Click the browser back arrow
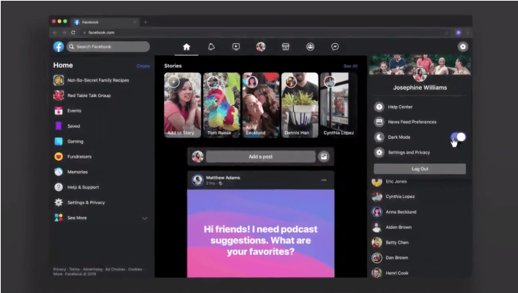 pos(55,32)
